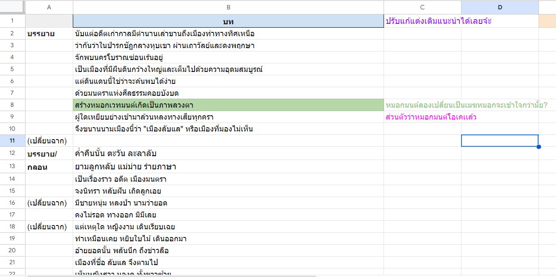The image size is (556, 277).
Task: Select column B header
Action: coord(228,7)
